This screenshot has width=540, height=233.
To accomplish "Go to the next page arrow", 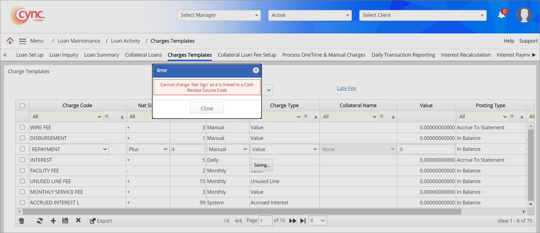I will [292, 221].
